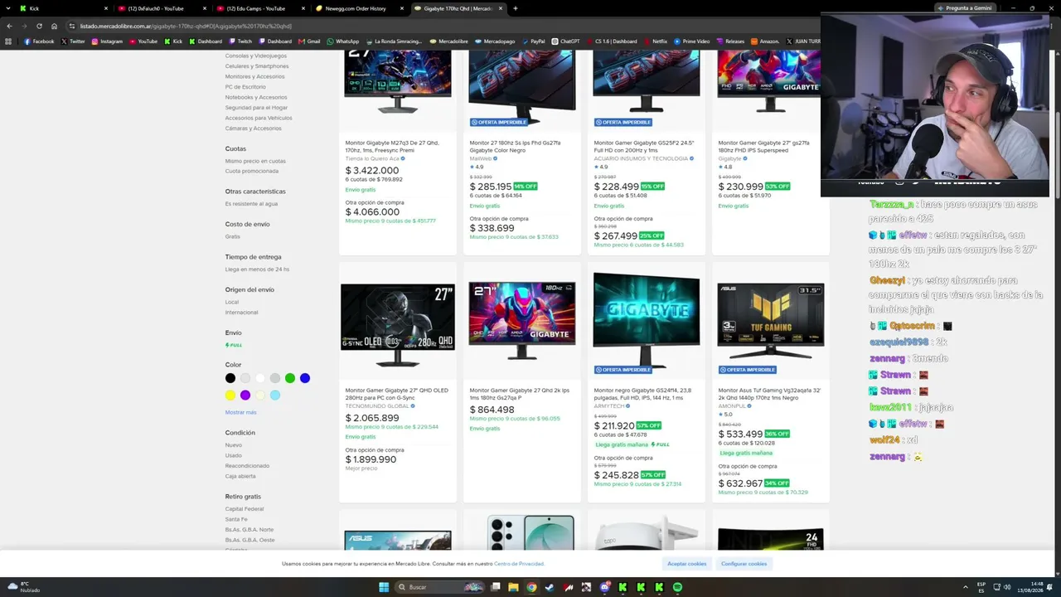The image size is (1061, 597).
Task: Filter by 'Es resistente al agua'
Action: click(x=251, y=204)
